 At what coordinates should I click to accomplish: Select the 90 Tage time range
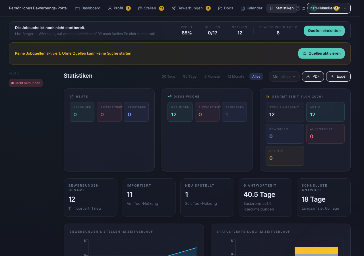pyautogui.click(x=190, y=77)
